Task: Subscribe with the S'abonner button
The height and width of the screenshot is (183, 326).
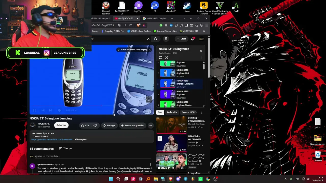Action: coord(61,125)
